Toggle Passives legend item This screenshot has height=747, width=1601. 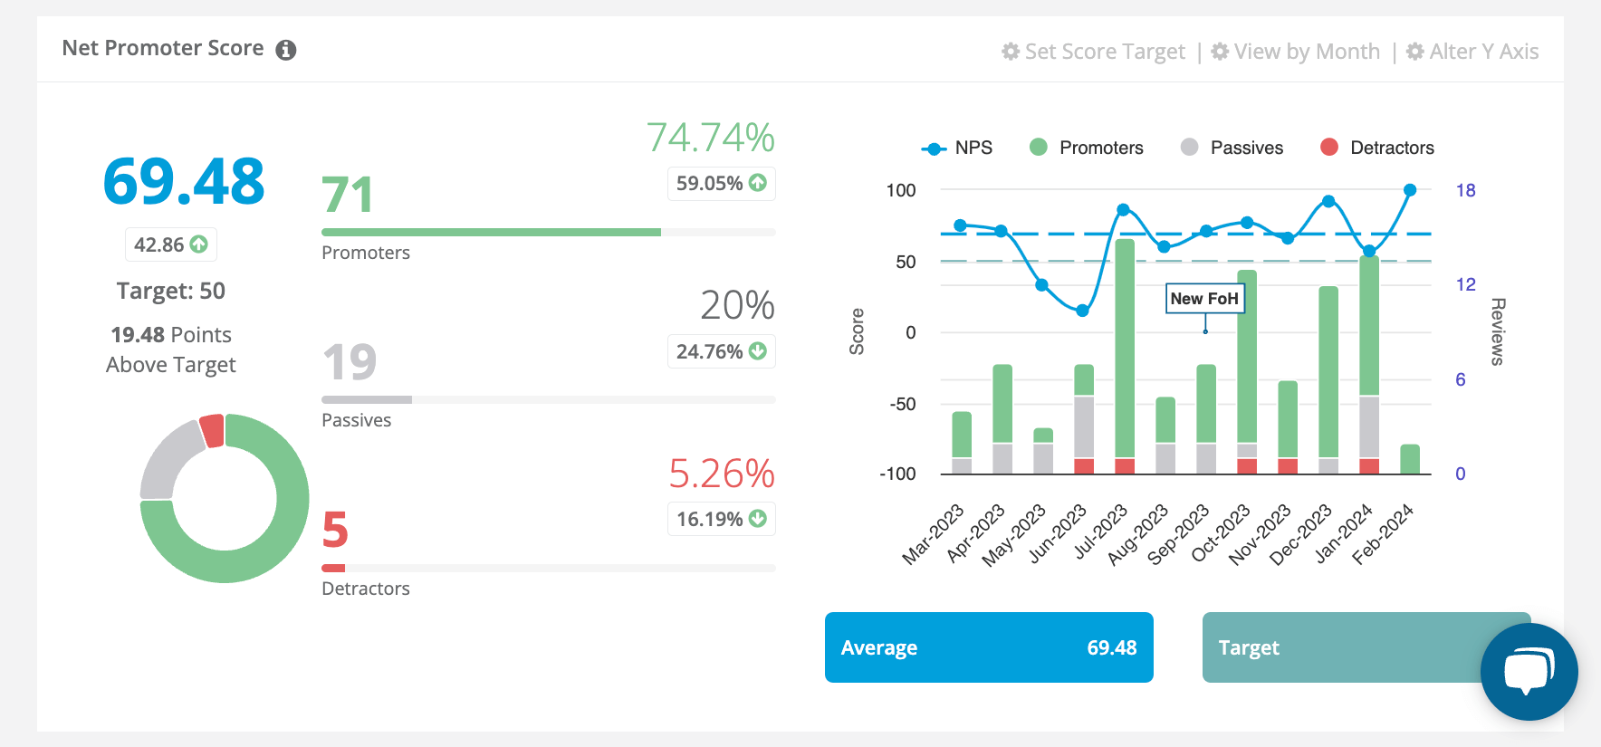point(1232,148)
